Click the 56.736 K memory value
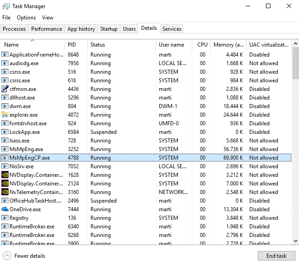This screenshot has height=265, width=299. [233, 149]
